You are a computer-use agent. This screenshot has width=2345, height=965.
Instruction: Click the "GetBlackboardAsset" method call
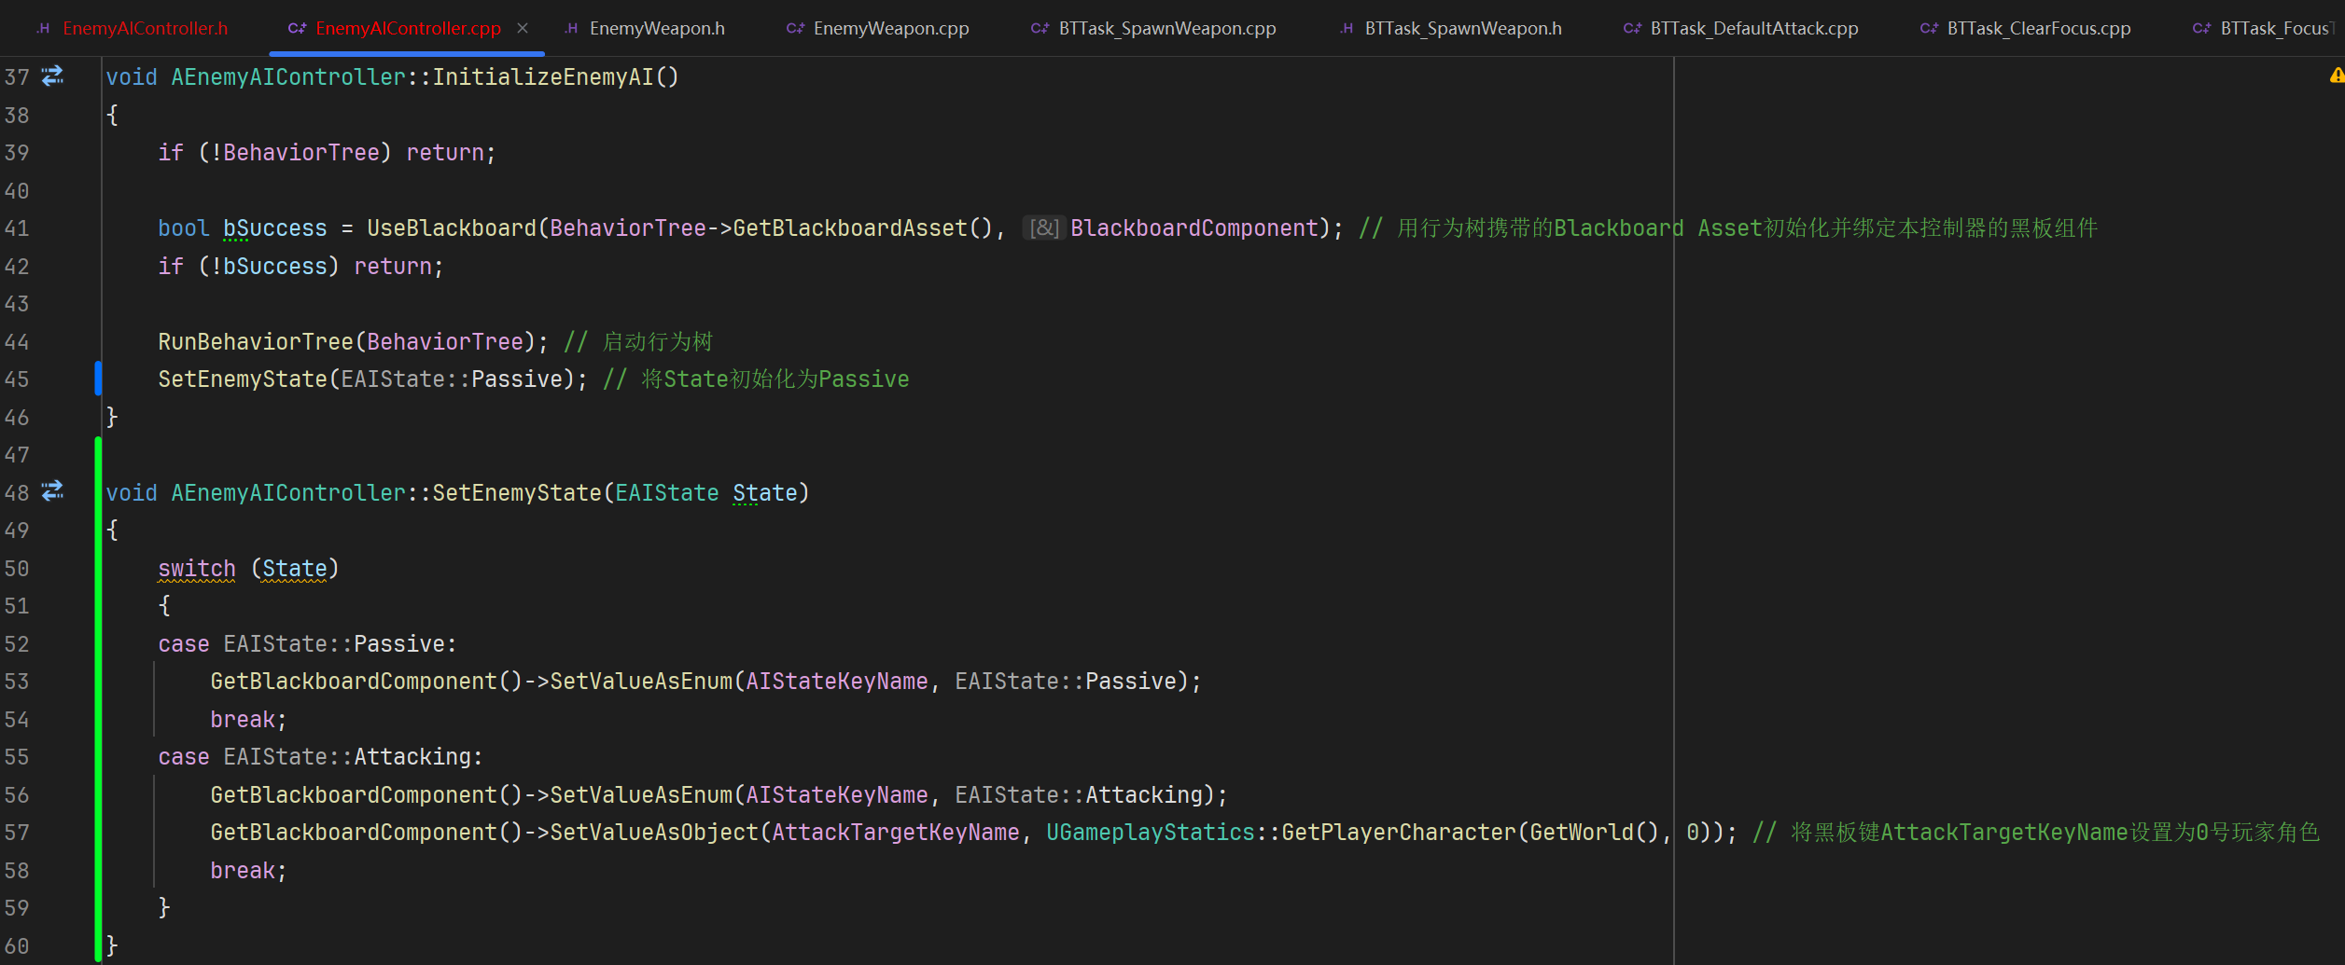(850, 228)
